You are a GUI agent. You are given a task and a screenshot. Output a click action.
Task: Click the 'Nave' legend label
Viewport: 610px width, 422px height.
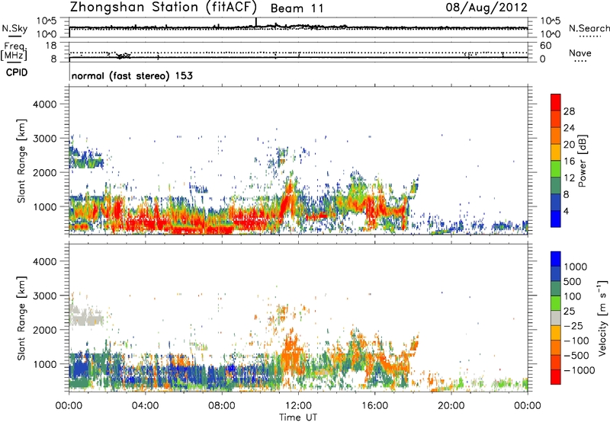tap(579, 53)
